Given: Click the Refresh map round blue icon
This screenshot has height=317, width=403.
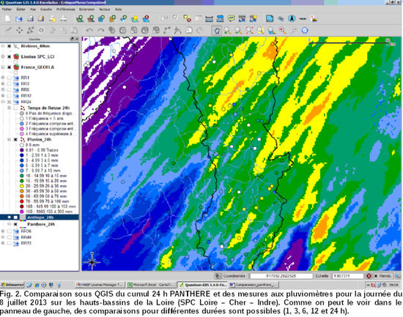Looking at the screenshot, I should coord(305,31).
